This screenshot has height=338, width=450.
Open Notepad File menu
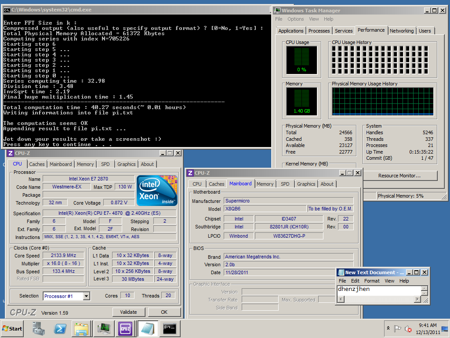[342, 281]
